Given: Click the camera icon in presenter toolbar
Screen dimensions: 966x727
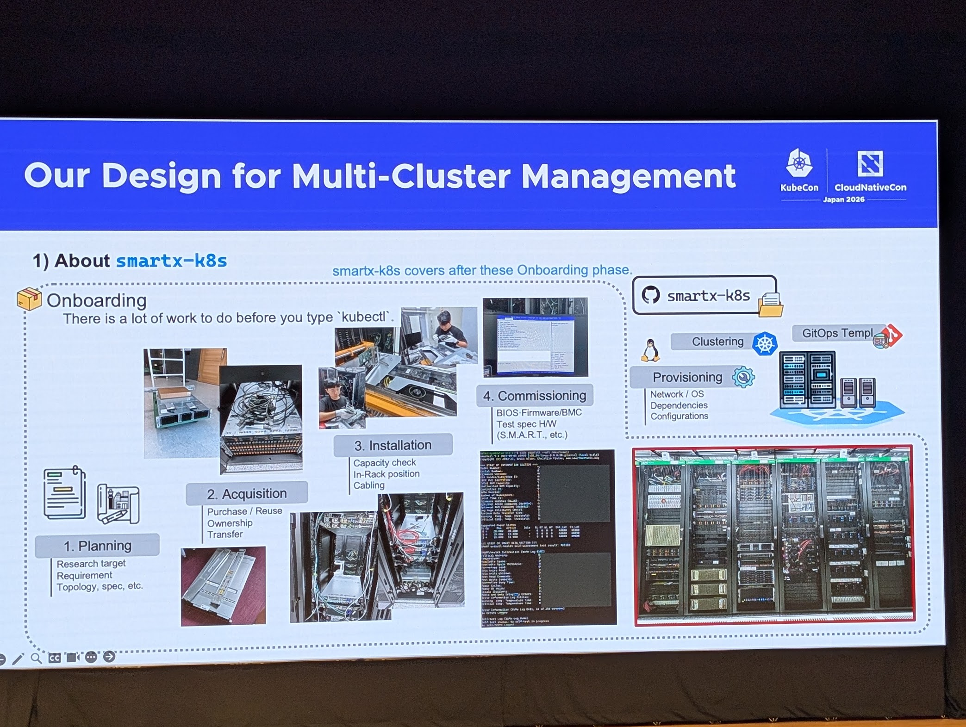Looking at the screenshot, I should 73,657.
